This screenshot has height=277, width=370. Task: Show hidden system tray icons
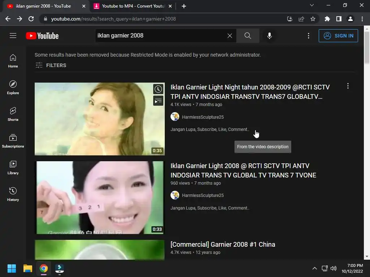pos(315,268)
